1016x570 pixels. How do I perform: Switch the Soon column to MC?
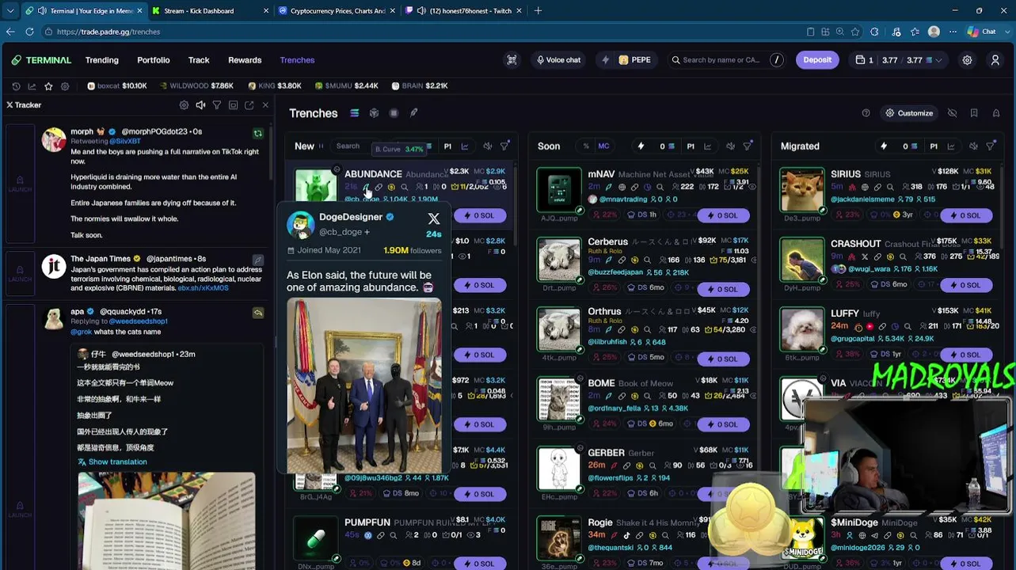[603, 146]
